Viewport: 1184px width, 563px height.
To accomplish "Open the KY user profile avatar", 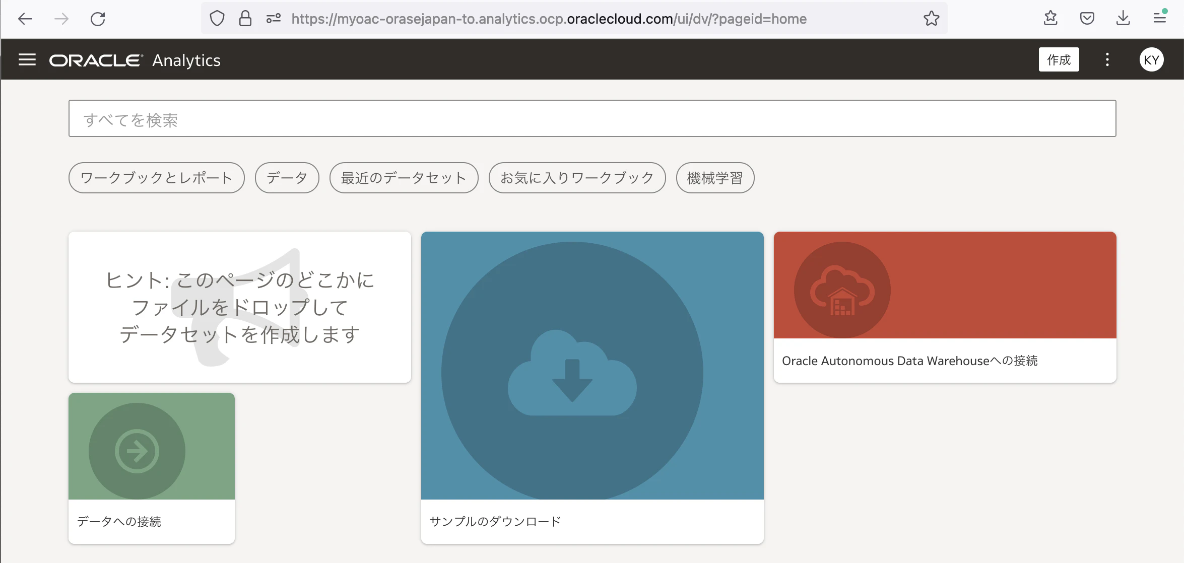I will pos(1151,60).
